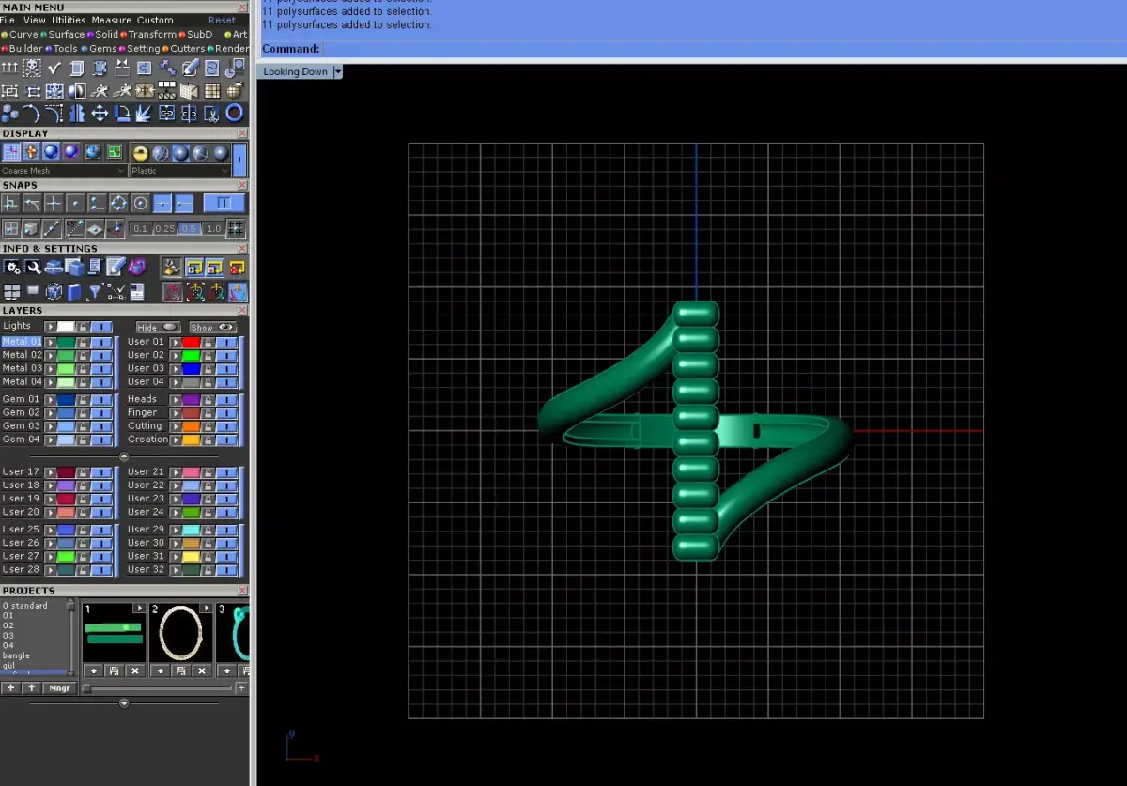The height and width of the screenshot is (786, 1127).
Task: Click the funnel filter icon
Action: point(95,292)
